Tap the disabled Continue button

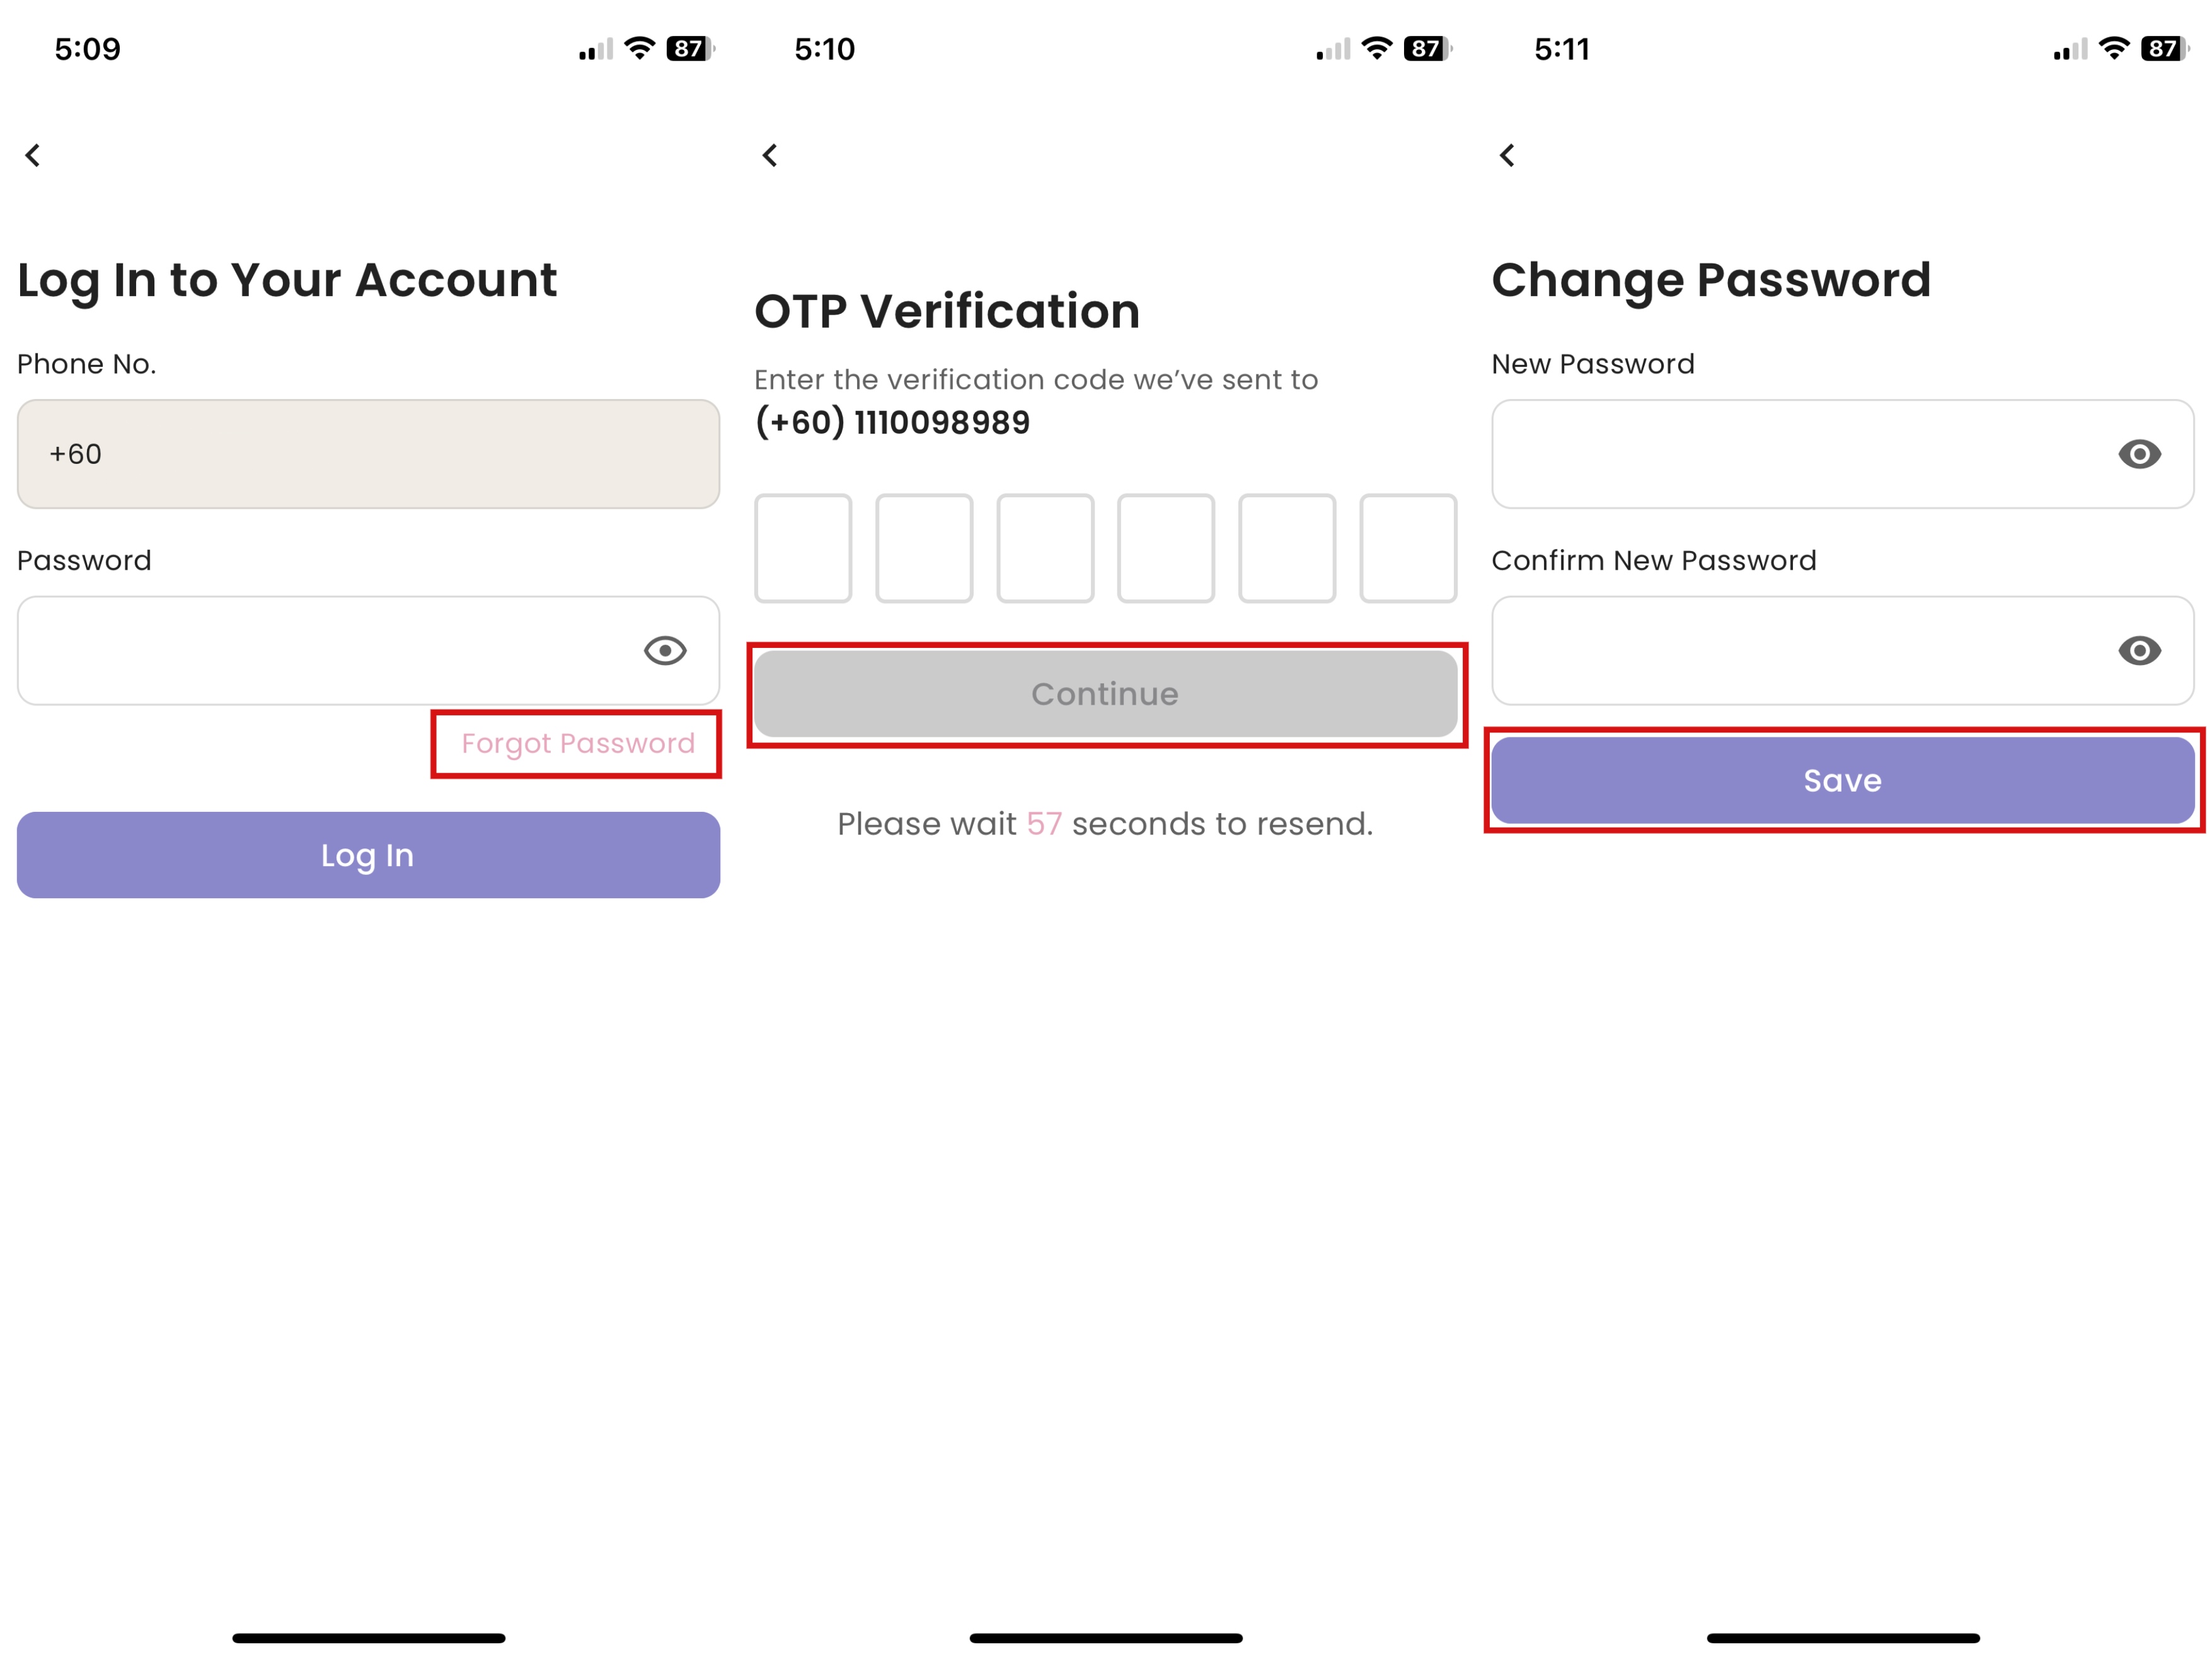(1105, 694)
